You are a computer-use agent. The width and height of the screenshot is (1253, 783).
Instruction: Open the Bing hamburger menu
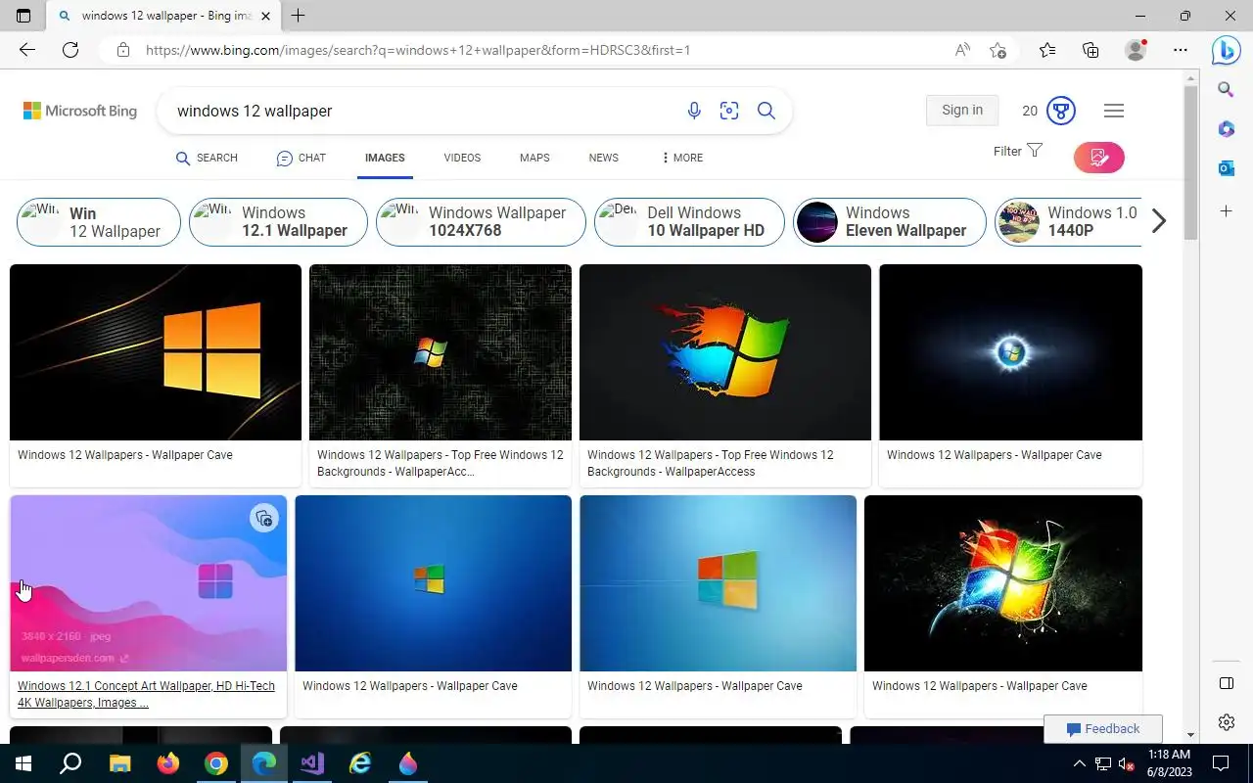point(1114,111)
